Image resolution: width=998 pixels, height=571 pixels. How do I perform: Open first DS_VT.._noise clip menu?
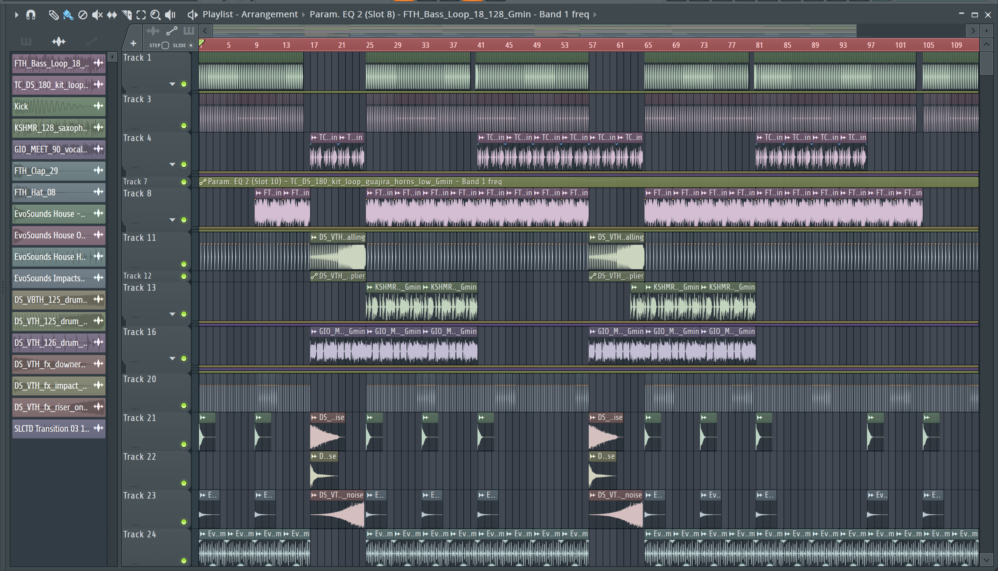click(x=314, y=495)
